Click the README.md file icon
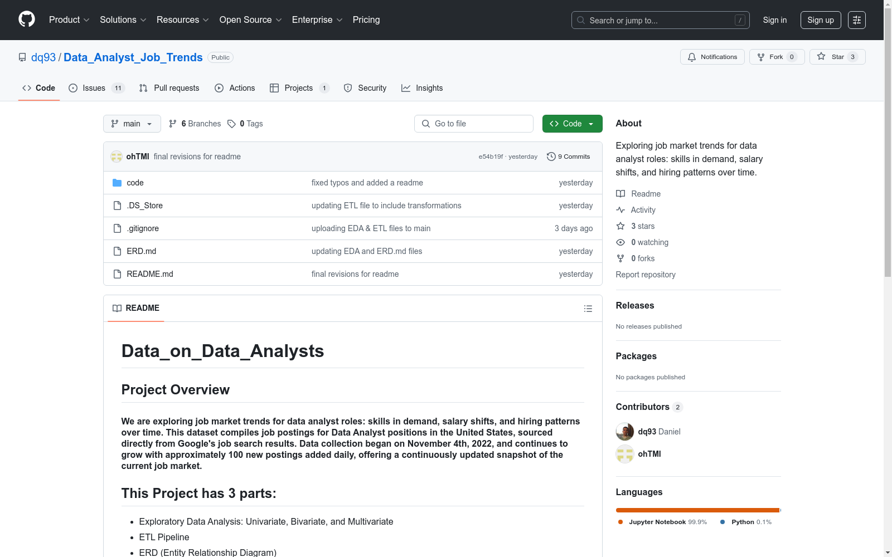Image resolution: width=892 pixels, height=557 pixels. 117,274
